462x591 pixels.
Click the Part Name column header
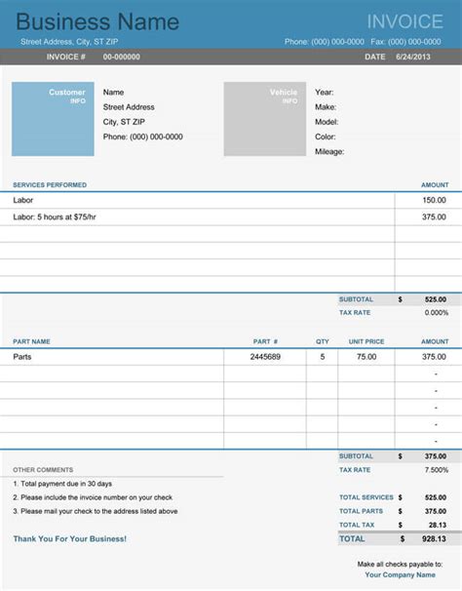point(31,342)
